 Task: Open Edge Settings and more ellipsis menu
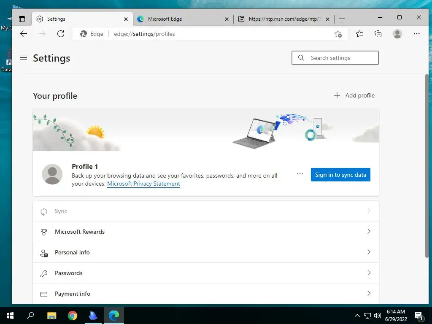(416, 34)
